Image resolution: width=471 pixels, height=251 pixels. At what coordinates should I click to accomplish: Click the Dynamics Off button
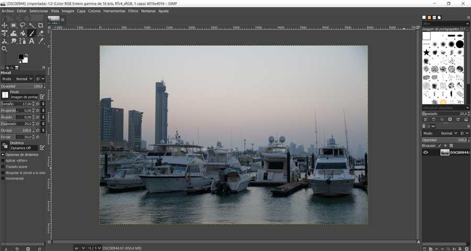click(x=24, y=148)
